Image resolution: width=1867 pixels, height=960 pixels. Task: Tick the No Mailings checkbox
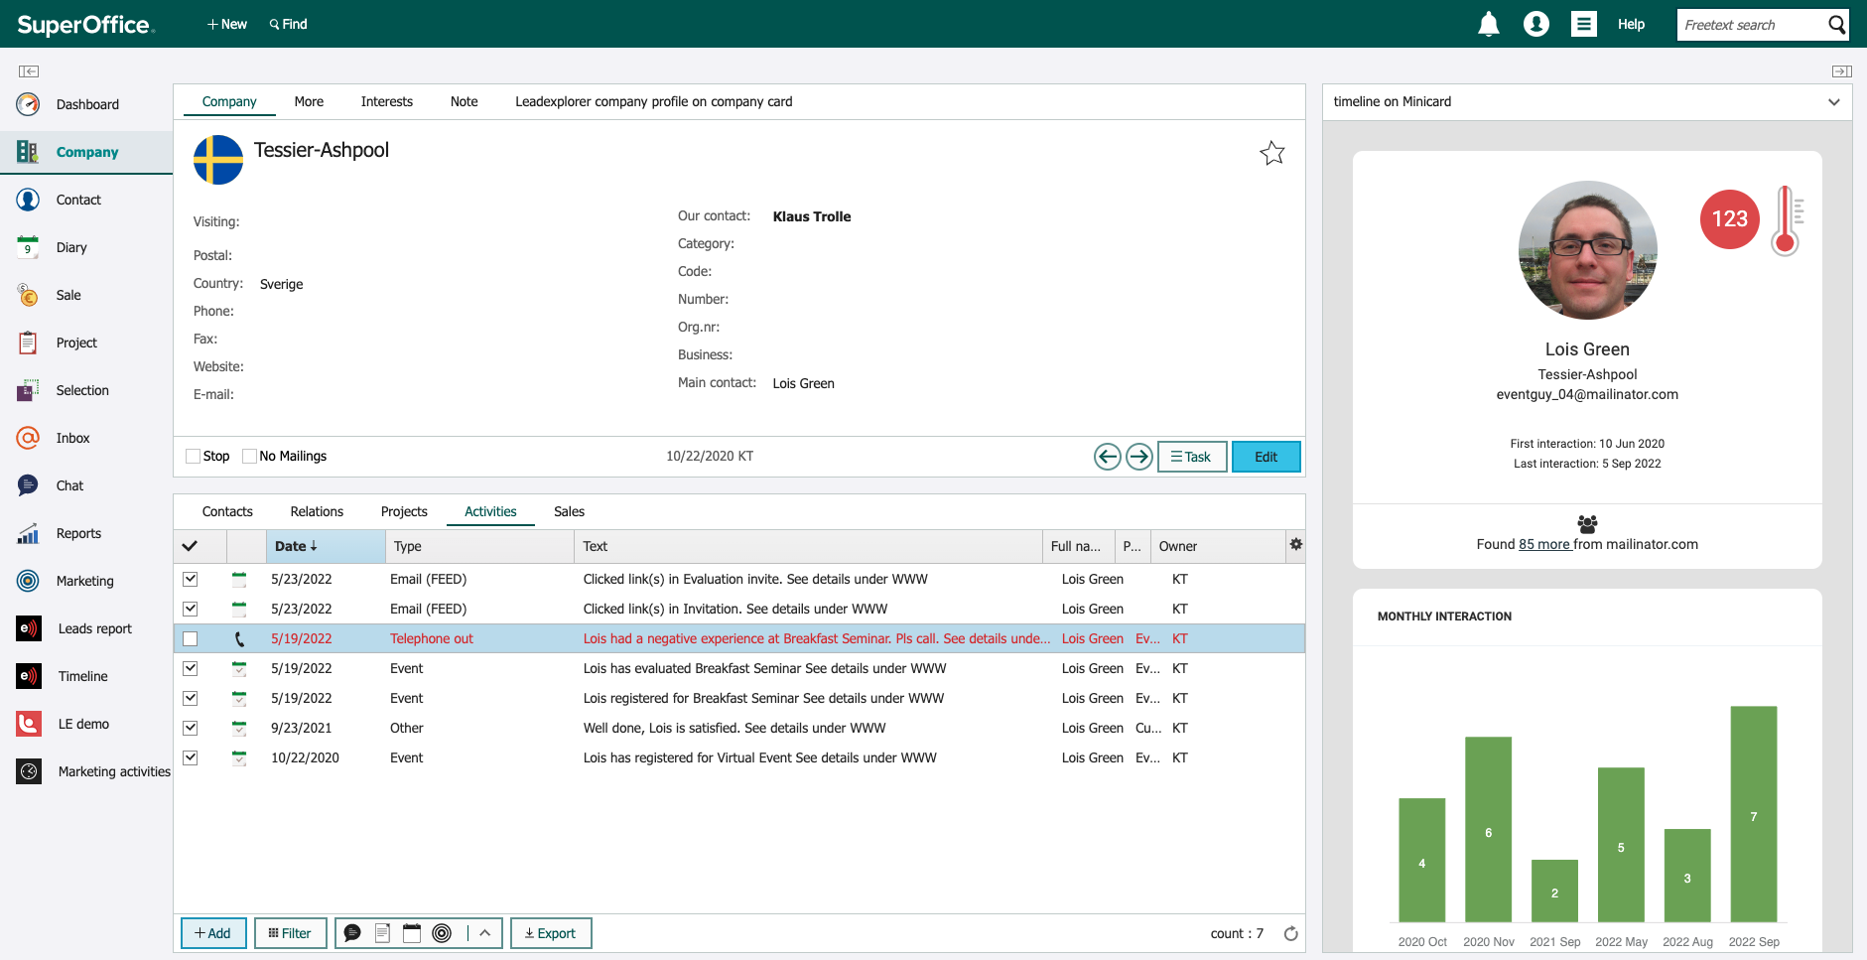tap(249, 457)
